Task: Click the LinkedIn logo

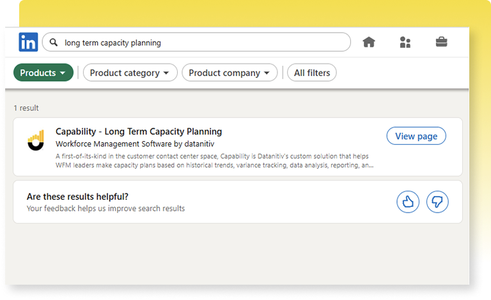Action: click(28, 42)
